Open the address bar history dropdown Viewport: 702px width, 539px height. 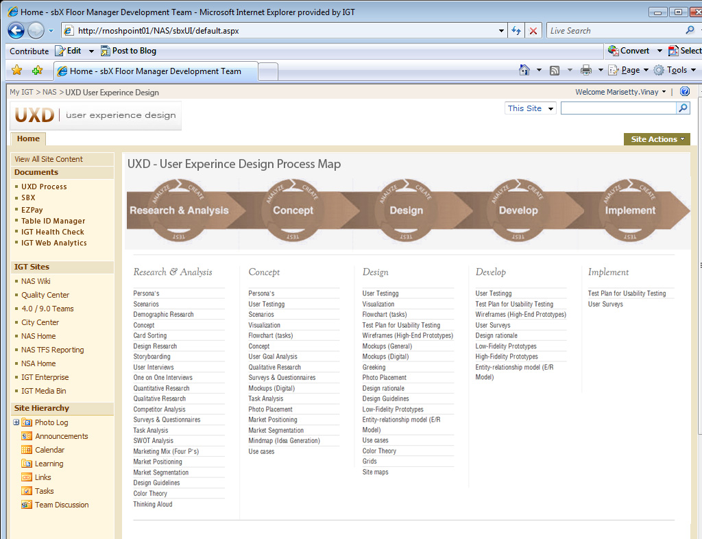point(501,31)
